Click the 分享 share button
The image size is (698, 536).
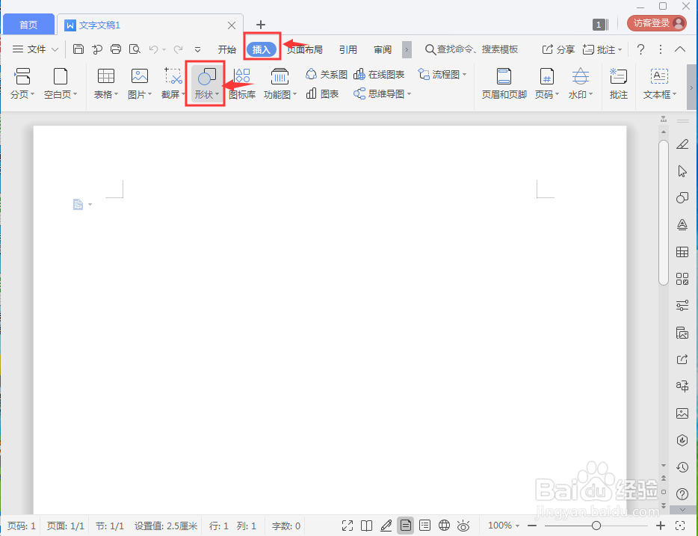(558, 49)
